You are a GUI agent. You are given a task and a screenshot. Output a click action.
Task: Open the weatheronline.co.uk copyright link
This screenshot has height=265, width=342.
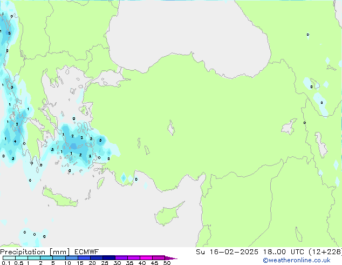tap(297, 260)
